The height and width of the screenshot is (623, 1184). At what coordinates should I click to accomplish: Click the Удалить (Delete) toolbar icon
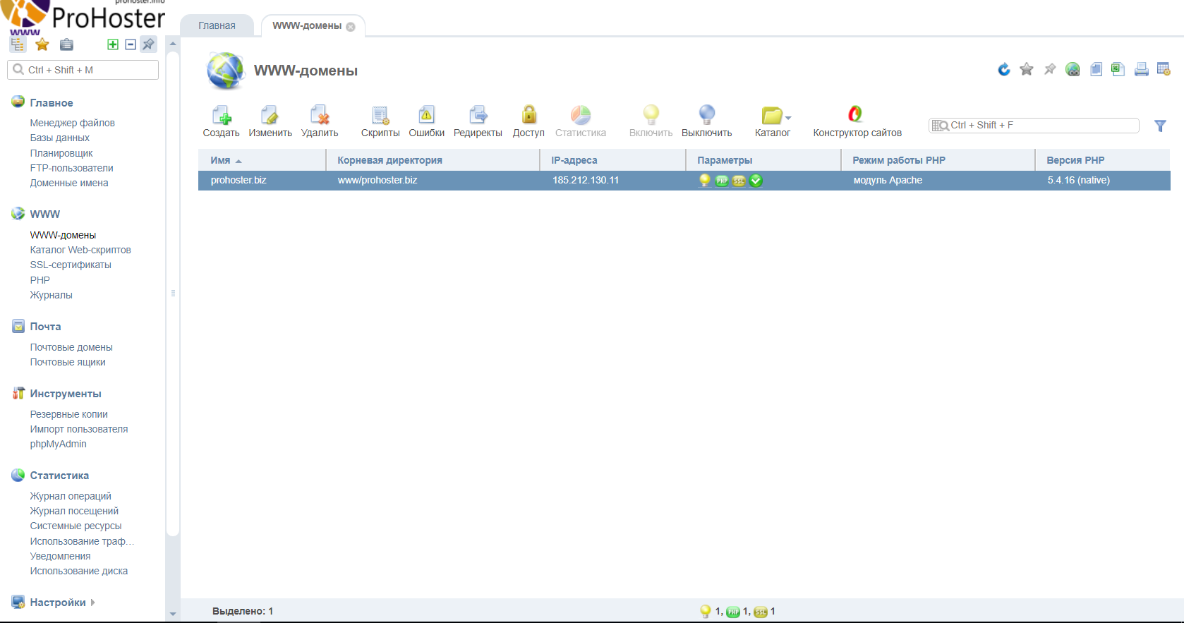[x=320, y=116]
